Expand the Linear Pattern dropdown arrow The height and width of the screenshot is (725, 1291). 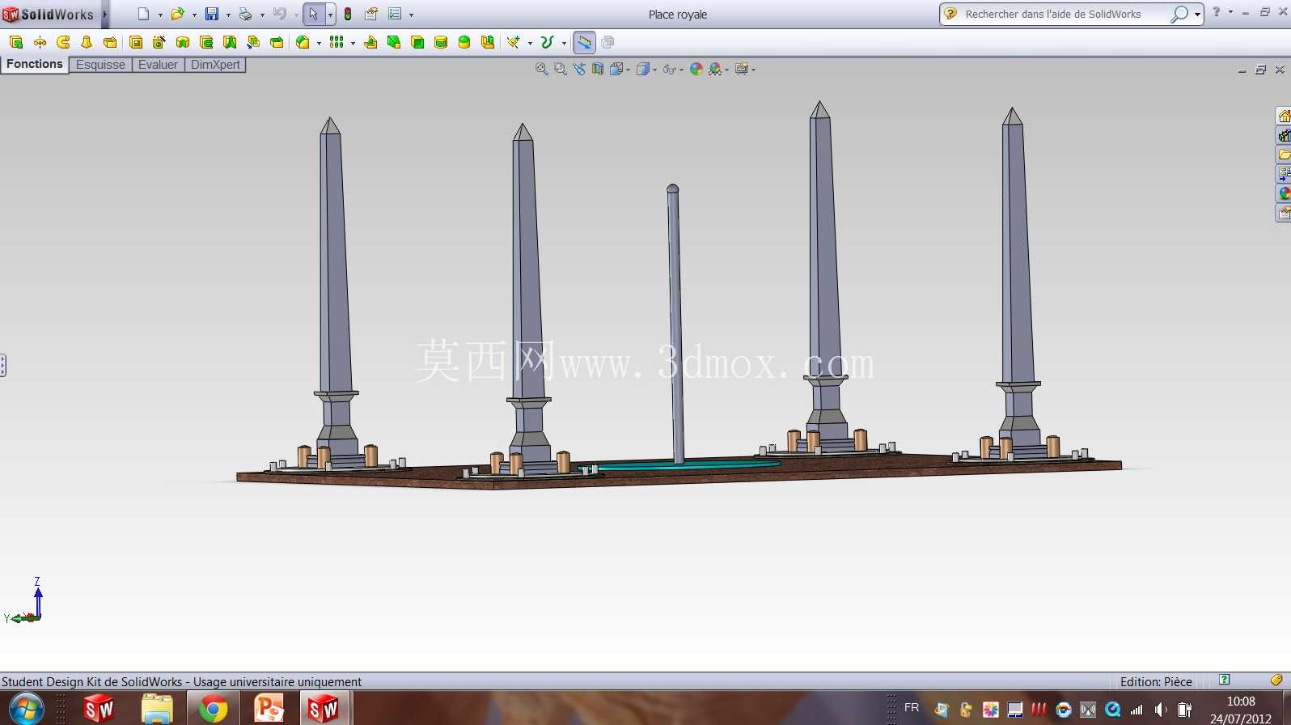tap(353, 43)
